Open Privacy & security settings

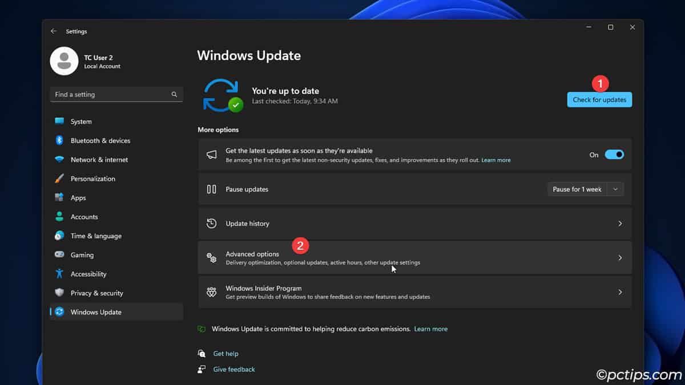(x=116, y=293)
